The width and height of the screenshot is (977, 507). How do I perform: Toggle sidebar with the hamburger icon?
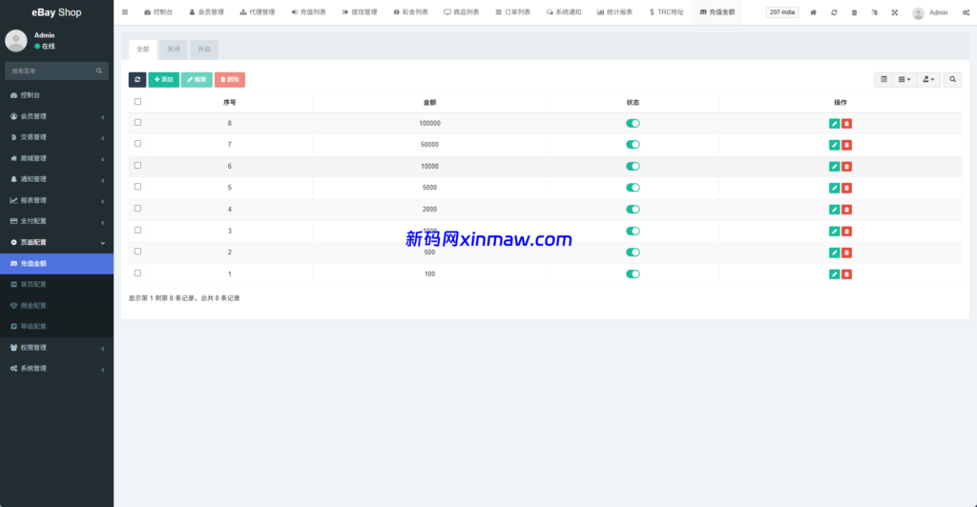coord(125,12)
